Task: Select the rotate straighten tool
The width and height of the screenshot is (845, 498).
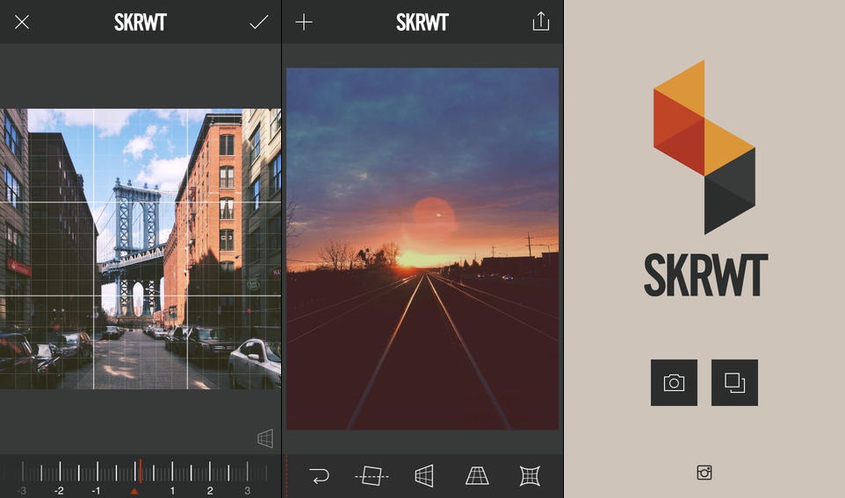Action: (x=371, y=476)
